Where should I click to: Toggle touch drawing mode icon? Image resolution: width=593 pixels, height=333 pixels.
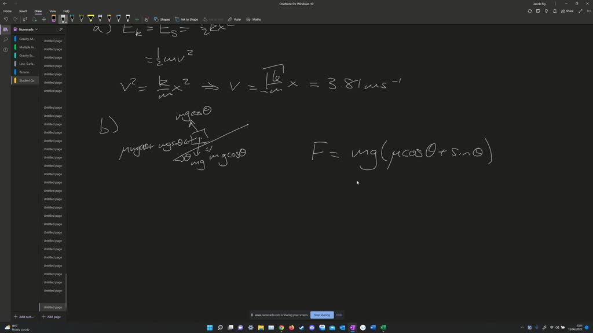[147, 19]
